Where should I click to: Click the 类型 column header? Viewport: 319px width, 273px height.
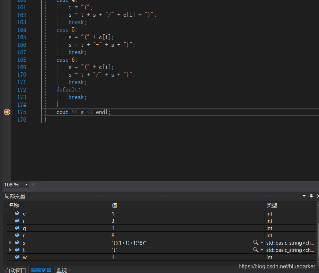pyautogui.click(x=291, y=205)
